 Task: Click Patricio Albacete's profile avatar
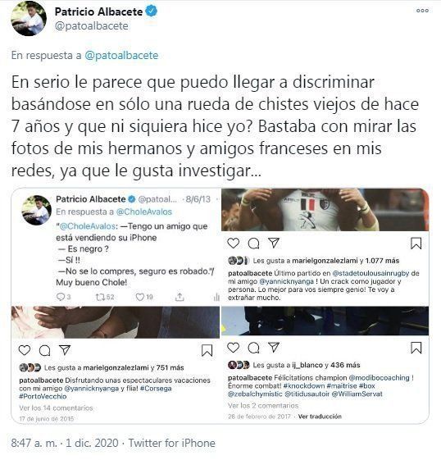pyautogui.click(x=29, y=19)
